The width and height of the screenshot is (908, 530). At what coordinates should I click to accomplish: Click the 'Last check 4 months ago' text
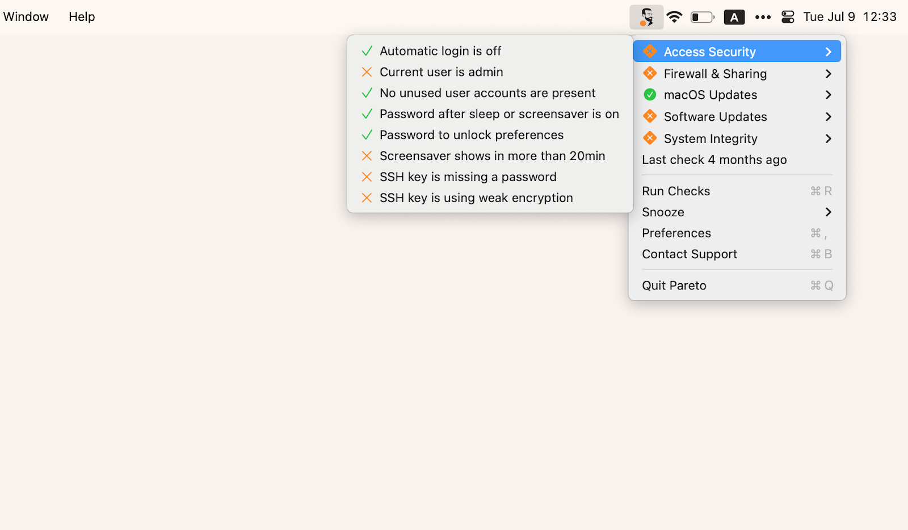pyautogui.click(x=714, y=160)
